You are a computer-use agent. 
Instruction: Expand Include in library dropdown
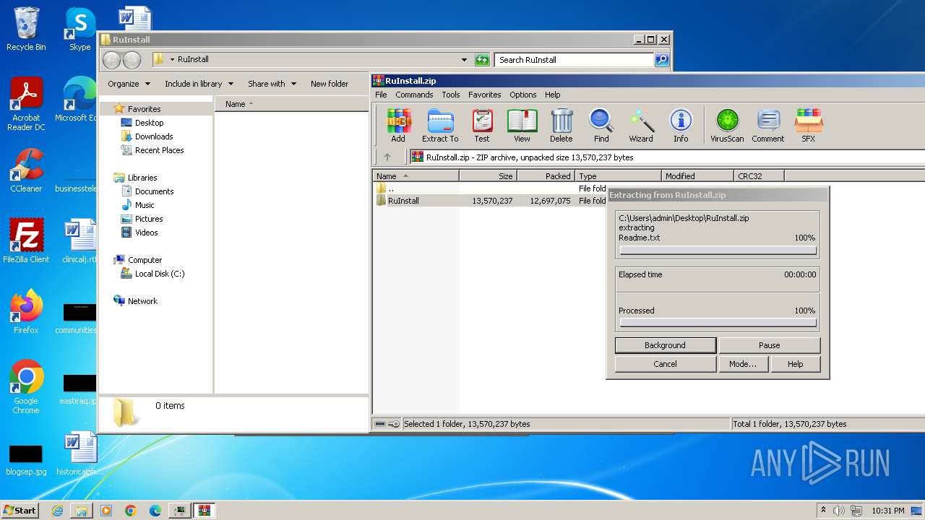click(x=199, y=84)
